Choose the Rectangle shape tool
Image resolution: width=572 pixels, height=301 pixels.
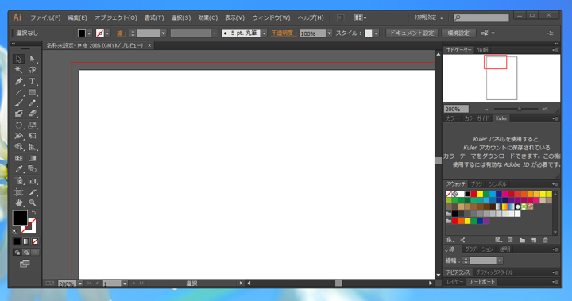32,92
